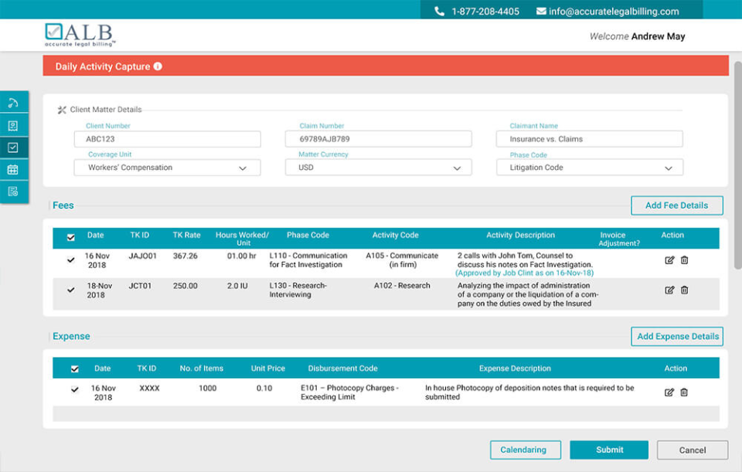
Task: Edit the 16 Nov John Tom fee entry
Action: (x=669, y=260)
